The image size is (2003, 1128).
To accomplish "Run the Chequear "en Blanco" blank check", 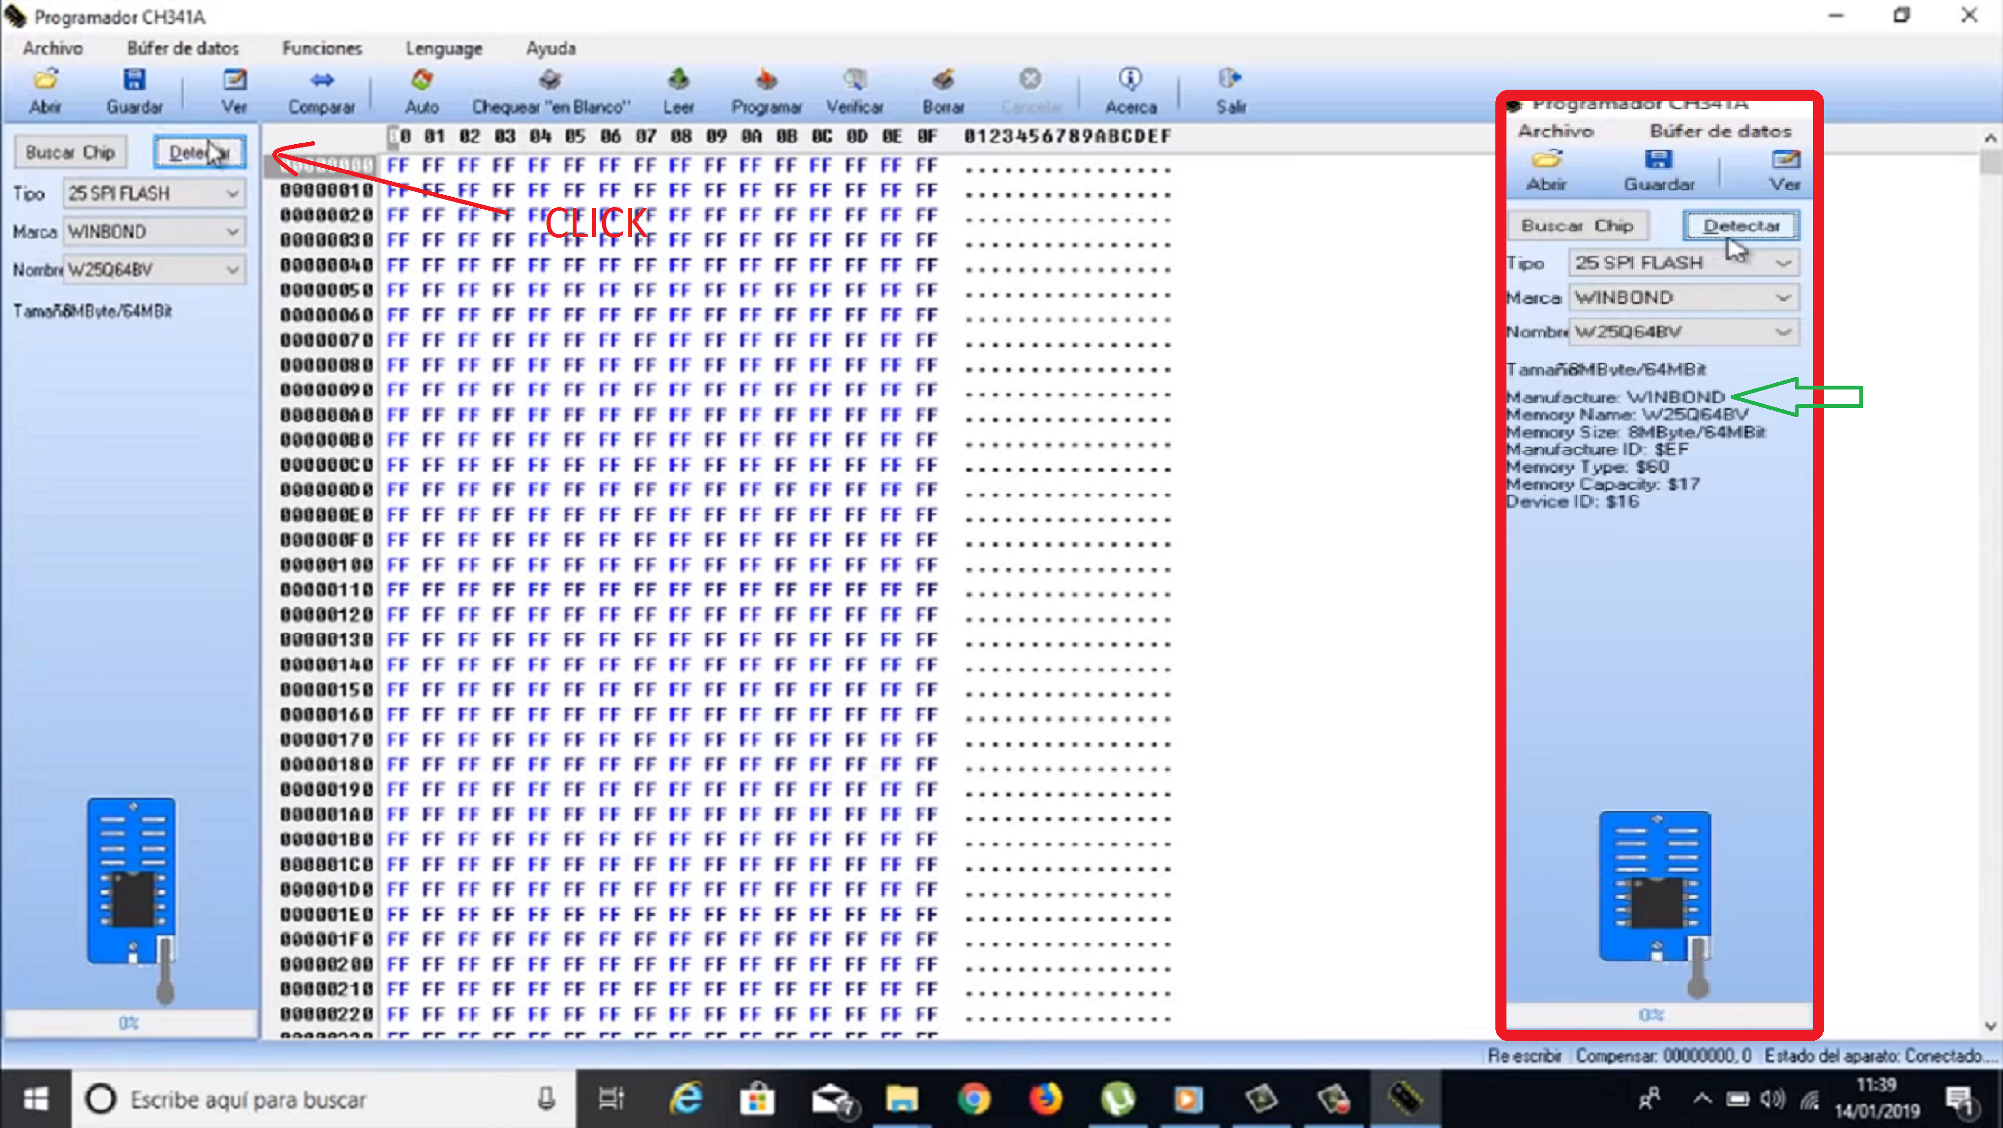I will [x=551, y=91].
